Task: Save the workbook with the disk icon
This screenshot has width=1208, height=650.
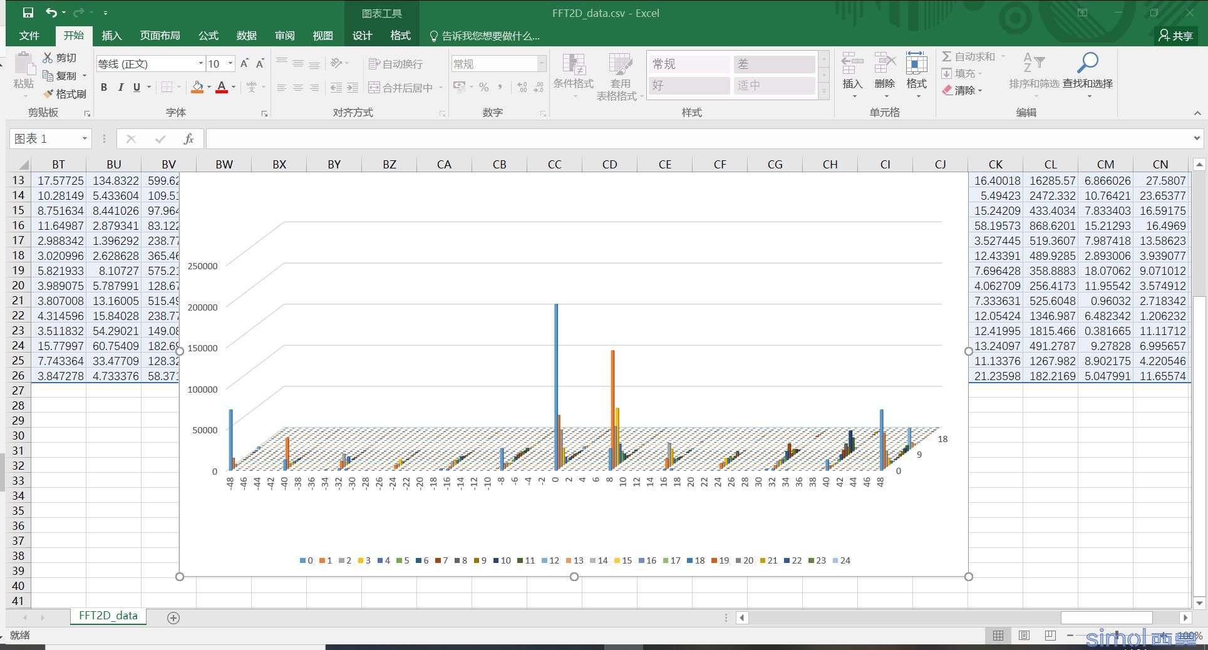Action: click(x=28, y=13)
